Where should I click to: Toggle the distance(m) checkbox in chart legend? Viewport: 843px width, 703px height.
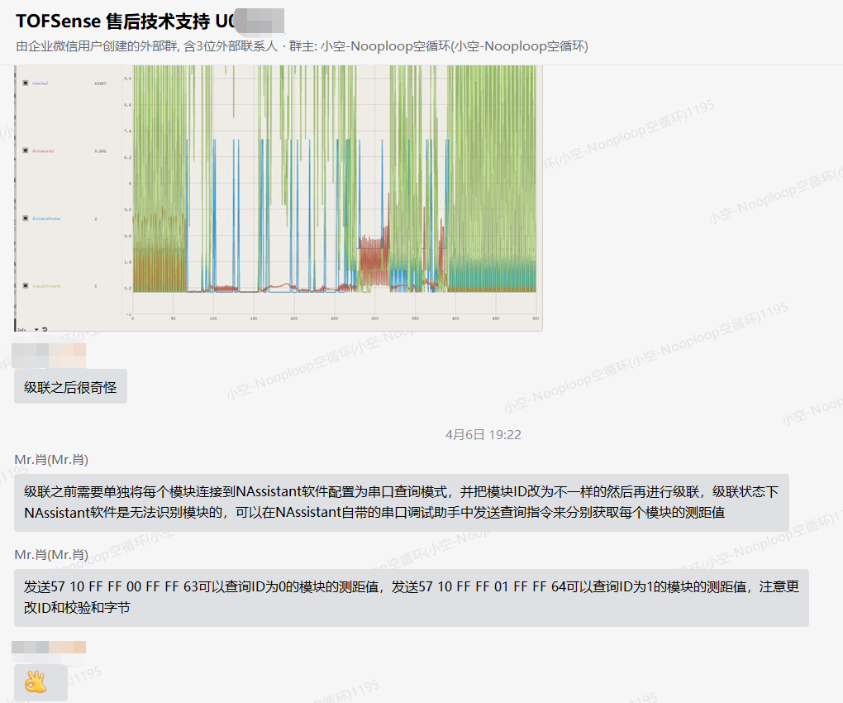[x=26, y=151]
